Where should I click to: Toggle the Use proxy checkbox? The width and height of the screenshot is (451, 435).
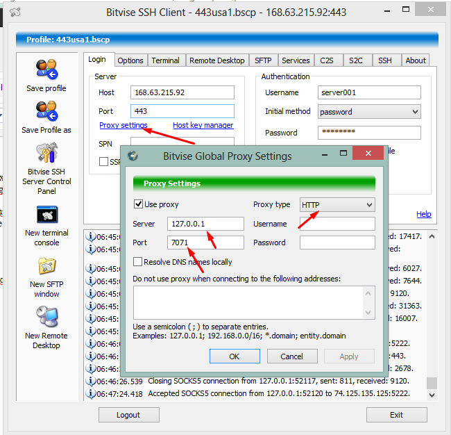point(138,204)
